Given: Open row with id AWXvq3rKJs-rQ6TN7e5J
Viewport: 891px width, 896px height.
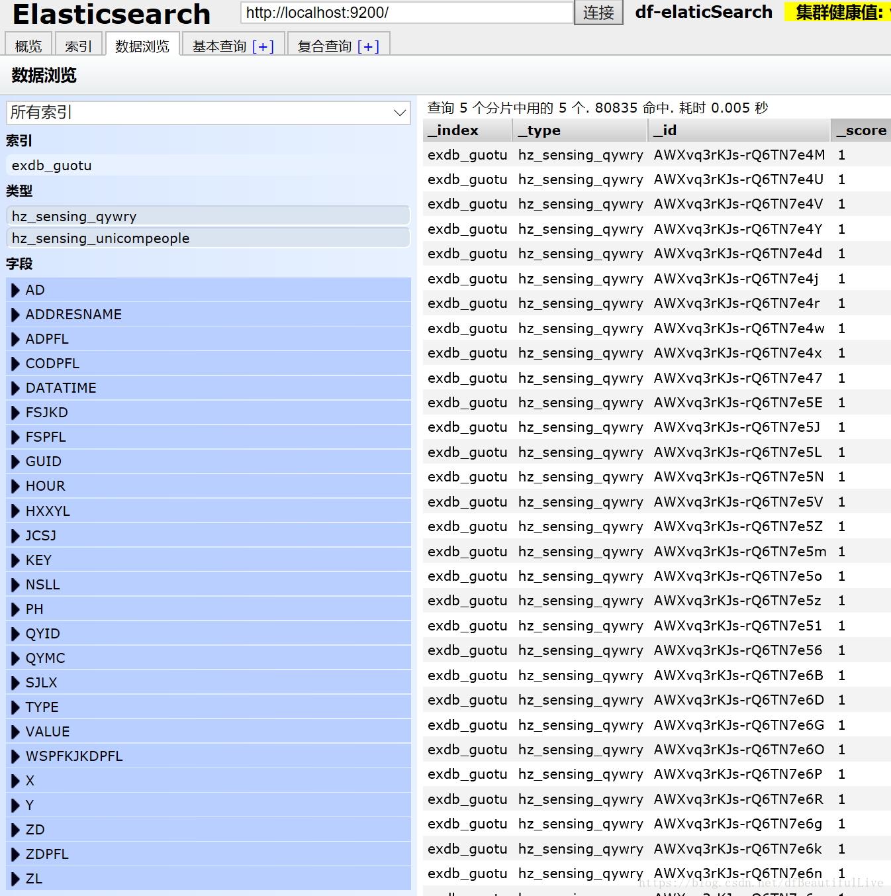Looking at the screenshot, I should point(657,426).
